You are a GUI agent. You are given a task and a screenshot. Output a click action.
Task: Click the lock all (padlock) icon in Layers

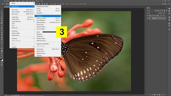click(x=158, y=15)
